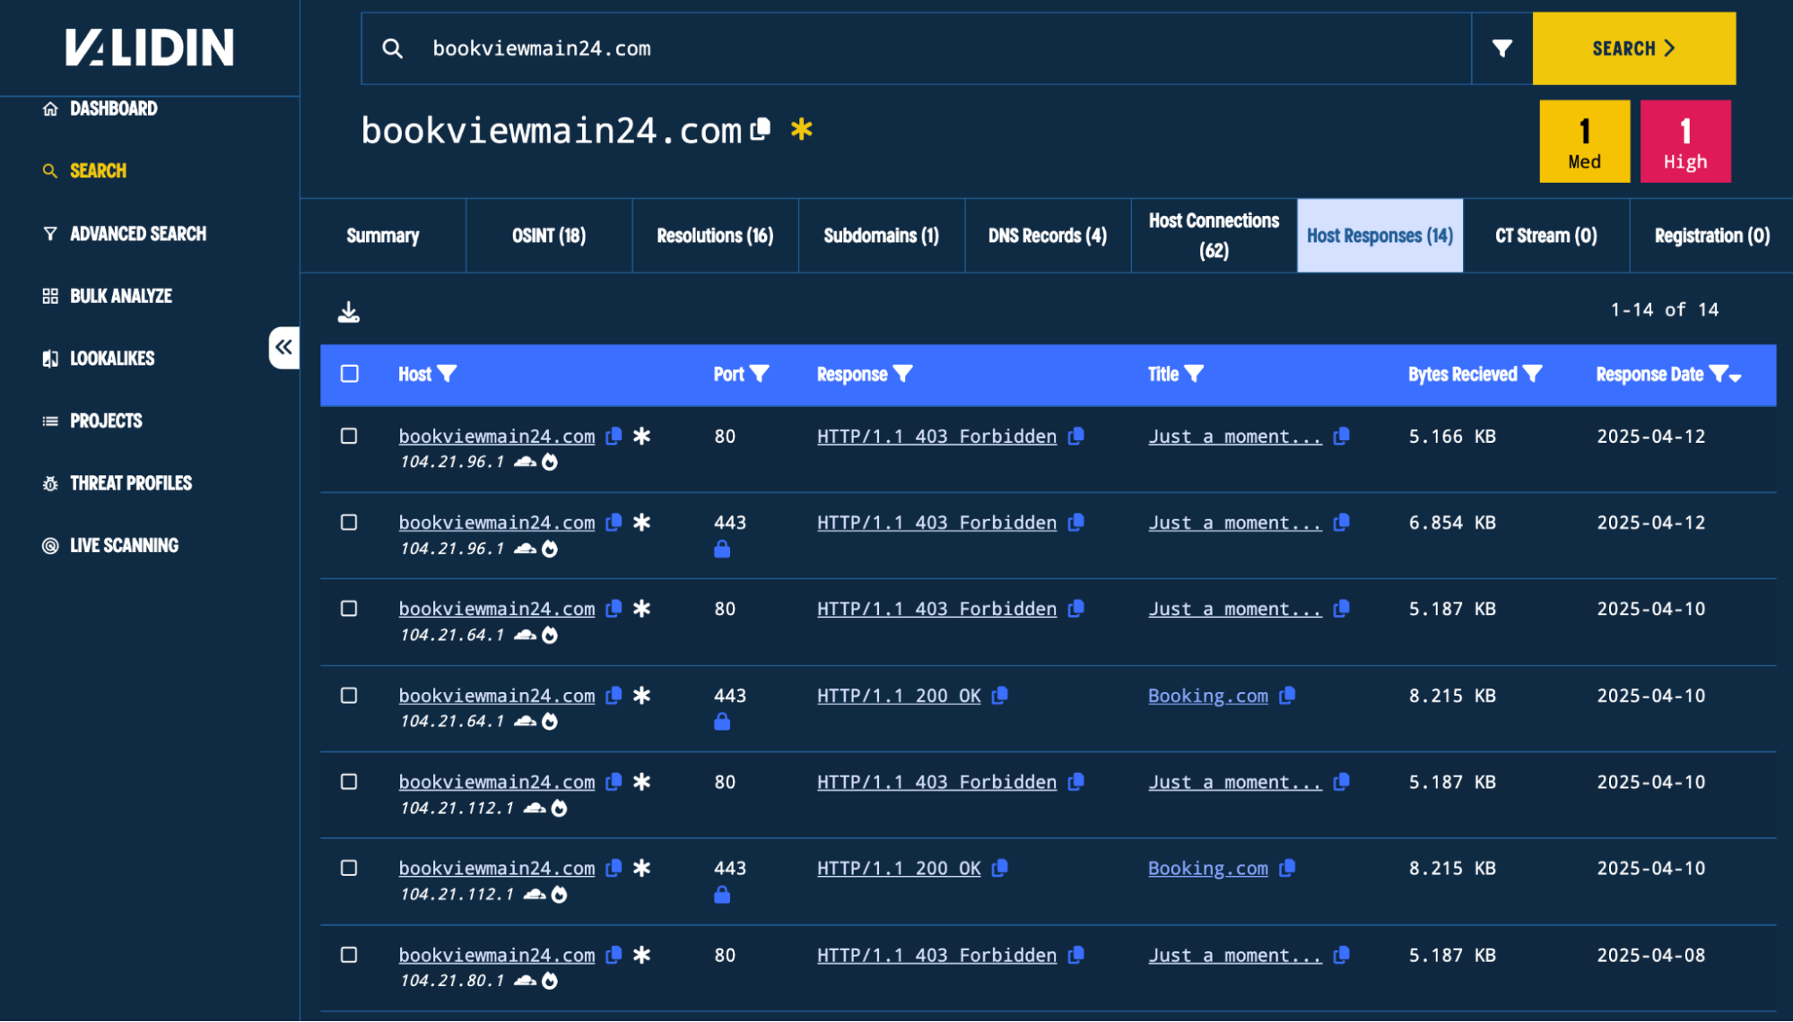The image size is (1793, 1022).
Task: Check the row dated 2025-04-08
Action: [350, 955]
